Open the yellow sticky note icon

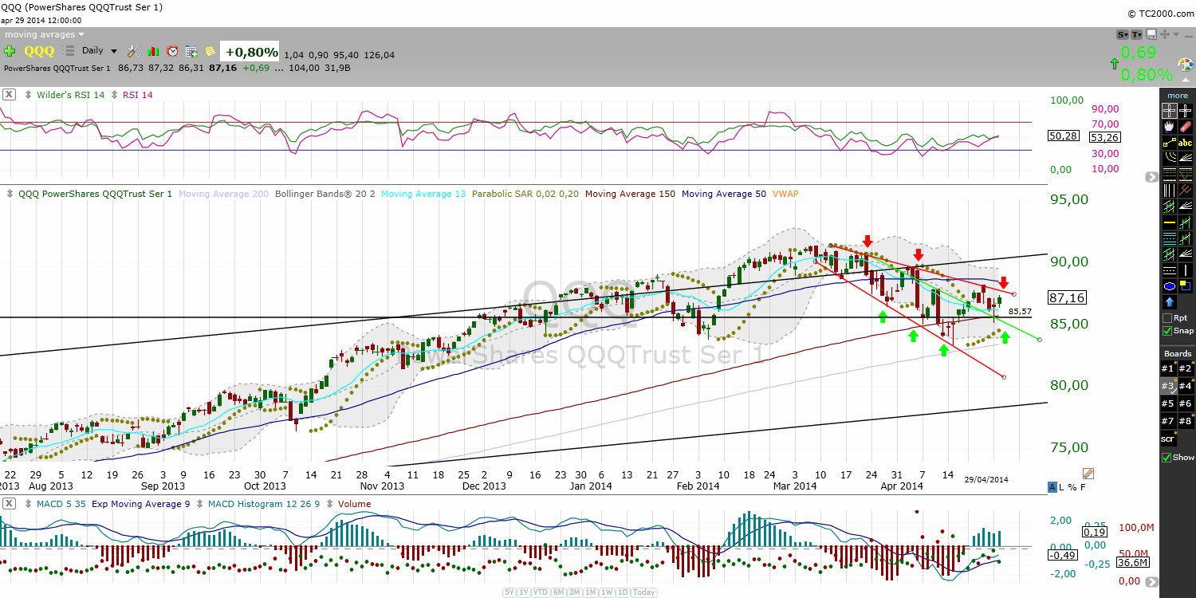click(210, 51)
